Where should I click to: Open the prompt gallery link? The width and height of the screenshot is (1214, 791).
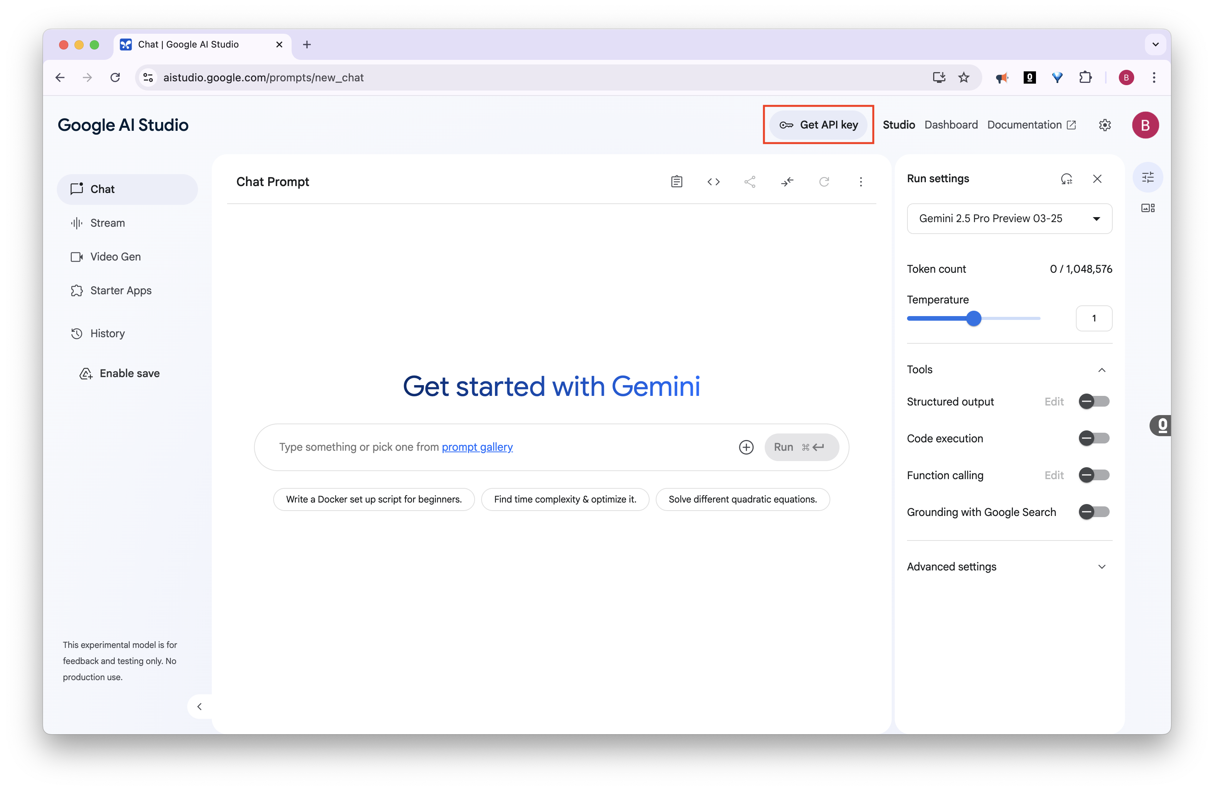[477, 447]
